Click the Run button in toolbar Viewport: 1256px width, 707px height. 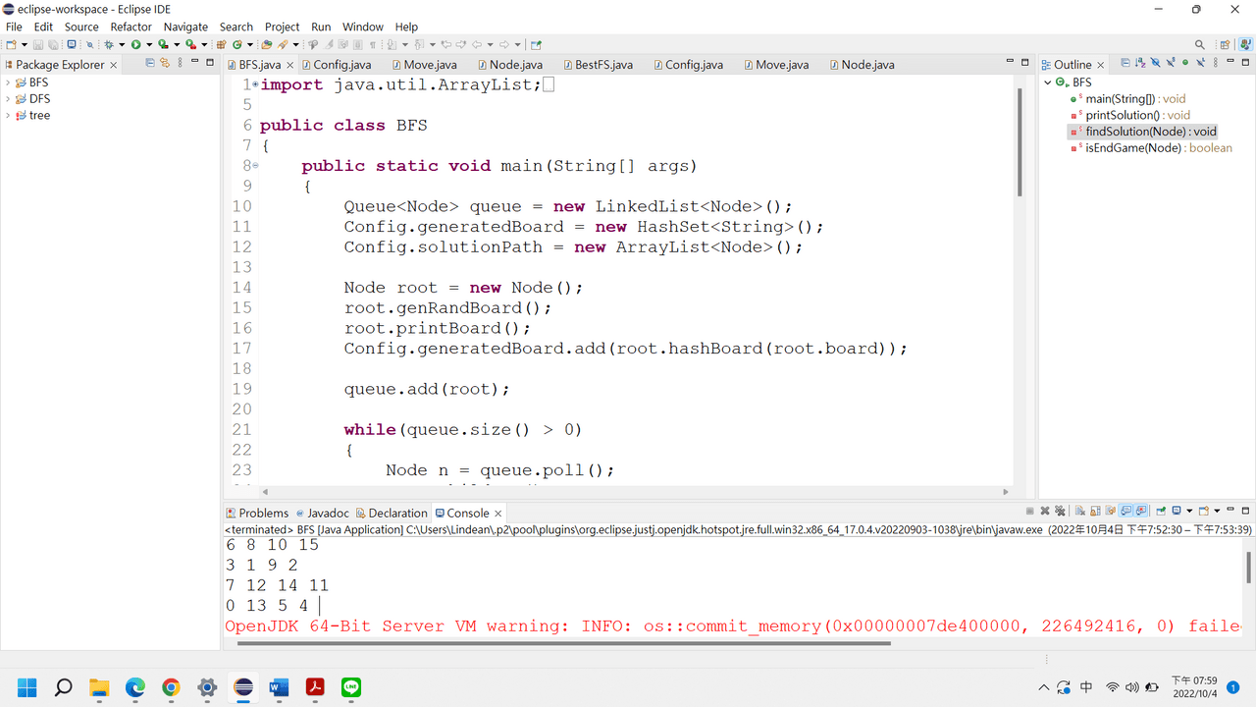[136, 44]
